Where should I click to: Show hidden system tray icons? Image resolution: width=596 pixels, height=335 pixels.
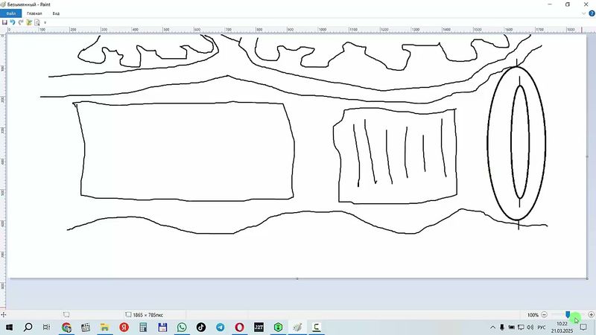(491, 327)
